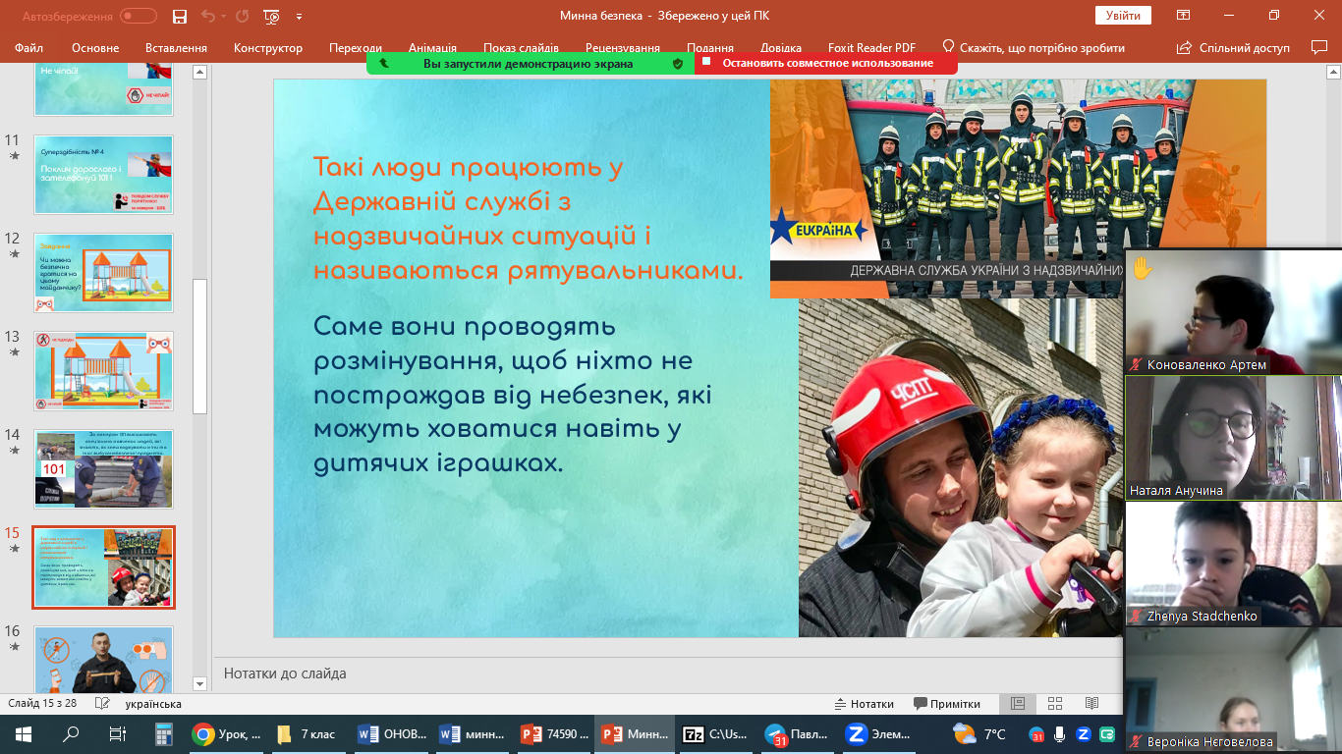Click the українська language indicator
This screenshot has width=1342, height=754.
[153, 704]
